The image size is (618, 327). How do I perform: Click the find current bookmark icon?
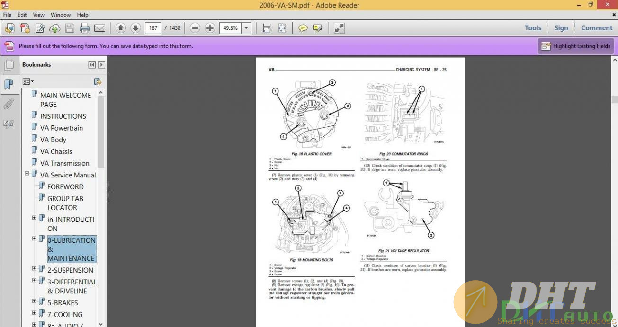click(98, 81)
